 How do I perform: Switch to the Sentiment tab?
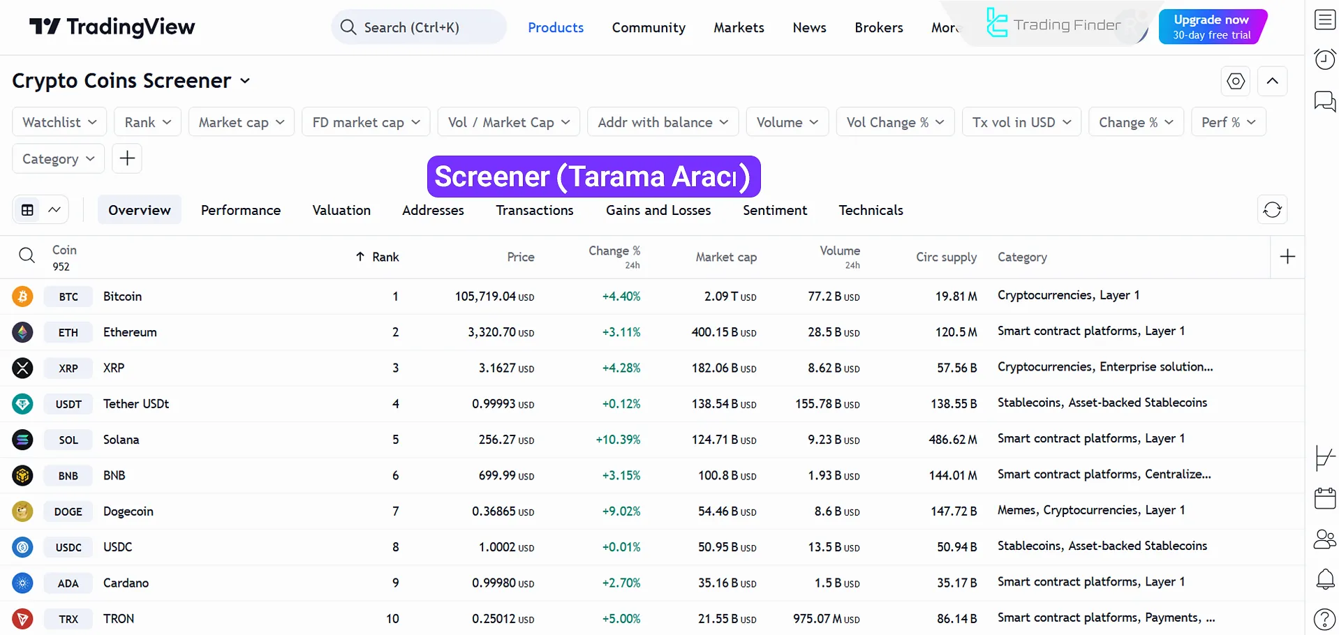pos(775,210)
